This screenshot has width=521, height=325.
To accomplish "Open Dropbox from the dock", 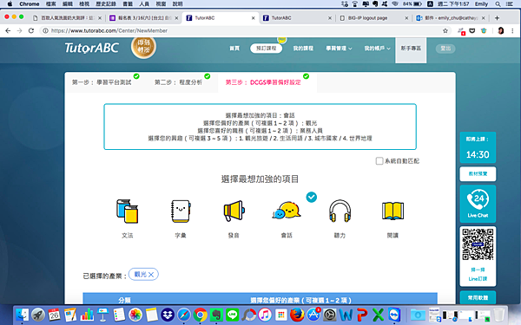I will click(168, 315).
